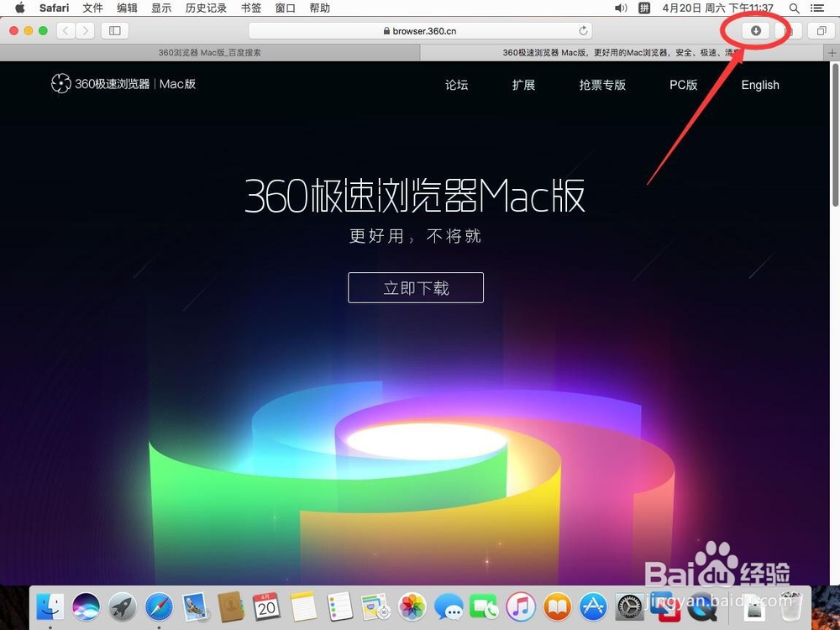
Task: Reload the browser.360.cn page
Action: tap(584, 30)
